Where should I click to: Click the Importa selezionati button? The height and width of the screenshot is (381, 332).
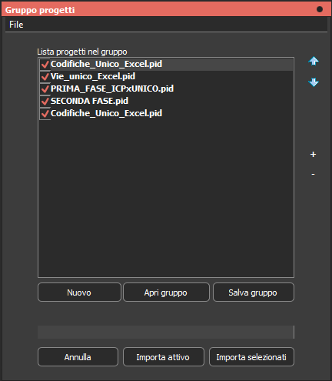point(251,357)
